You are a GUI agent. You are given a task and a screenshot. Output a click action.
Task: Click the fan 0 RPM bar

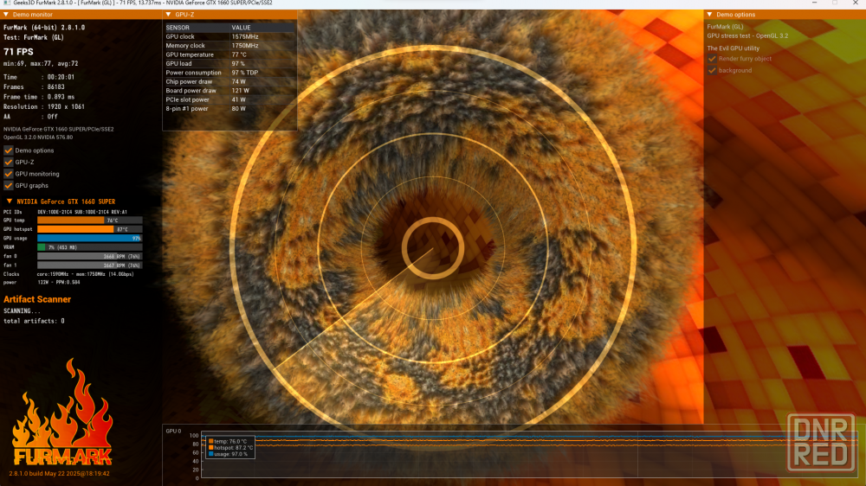point(89,256)
